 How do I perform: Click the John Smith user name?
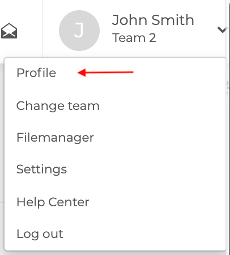[x=153, y=20]
